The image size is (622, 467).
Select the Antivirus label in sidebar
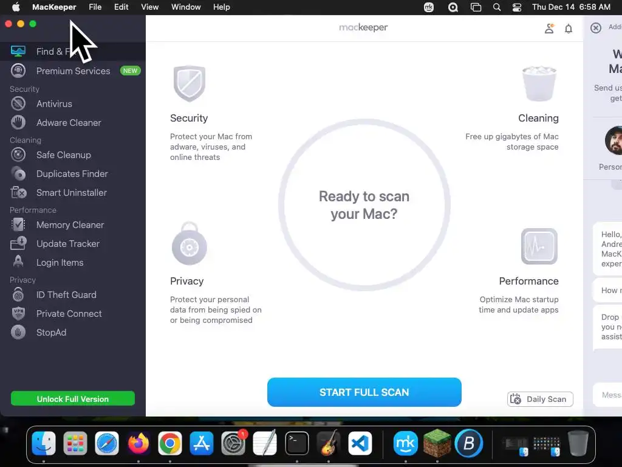pos(54,103)
